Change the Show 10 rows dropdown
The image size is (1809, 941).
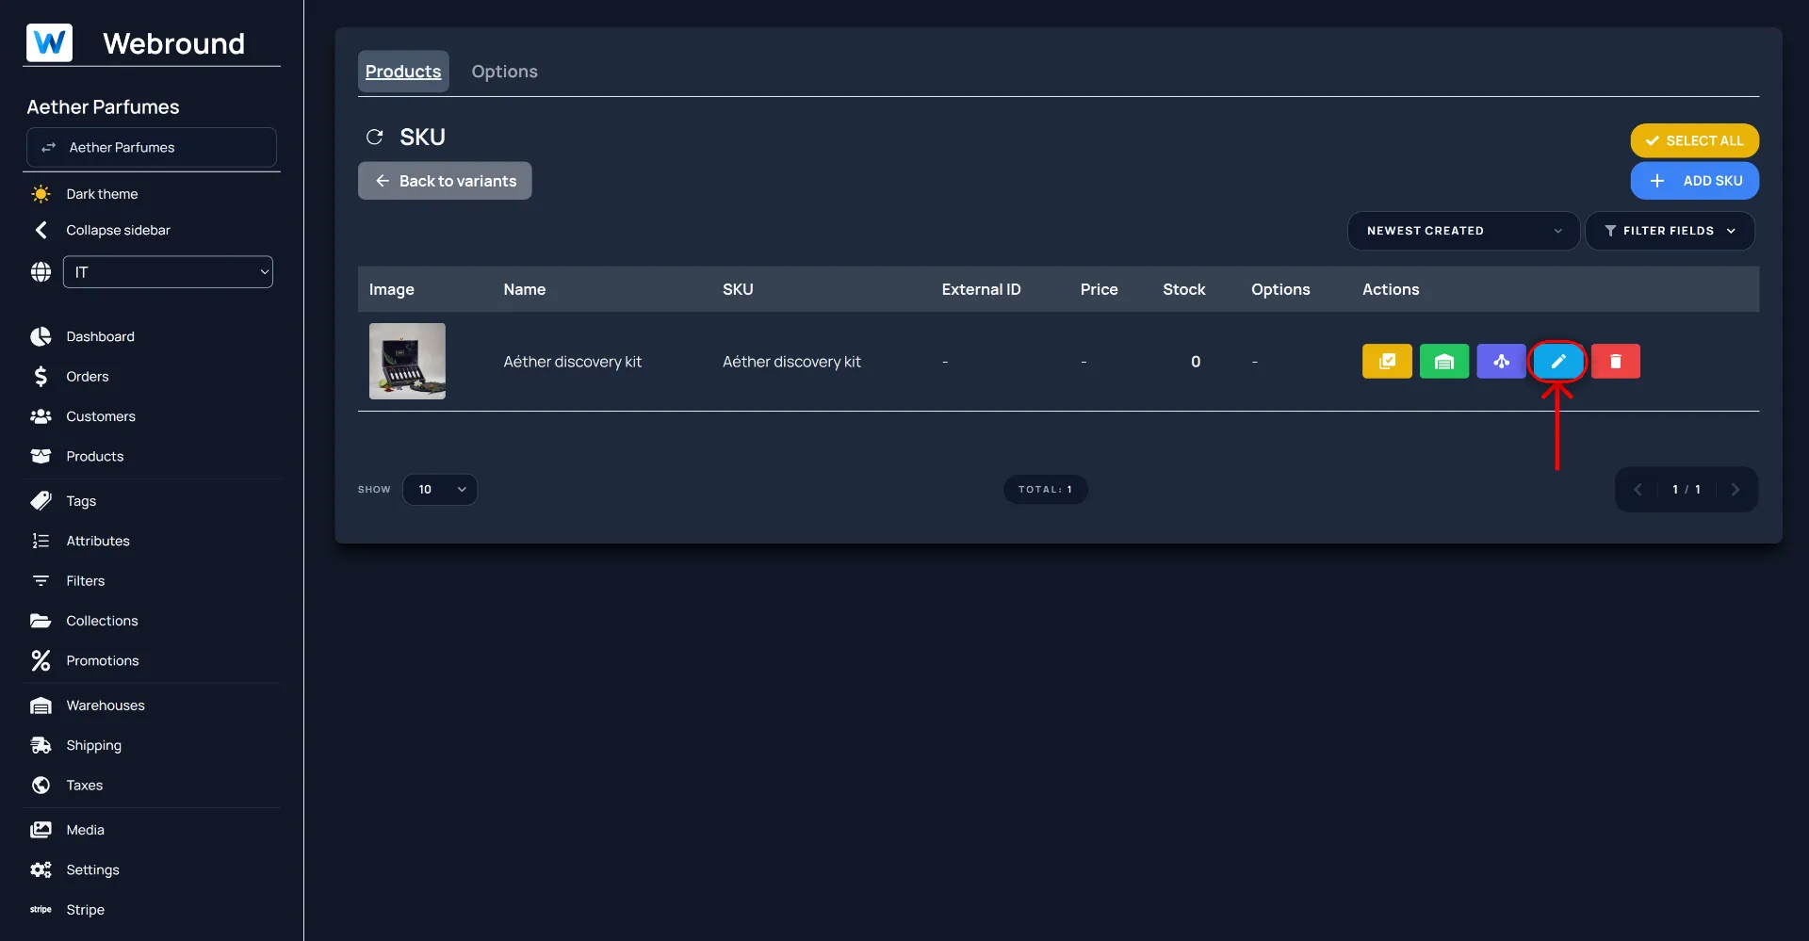440,490
